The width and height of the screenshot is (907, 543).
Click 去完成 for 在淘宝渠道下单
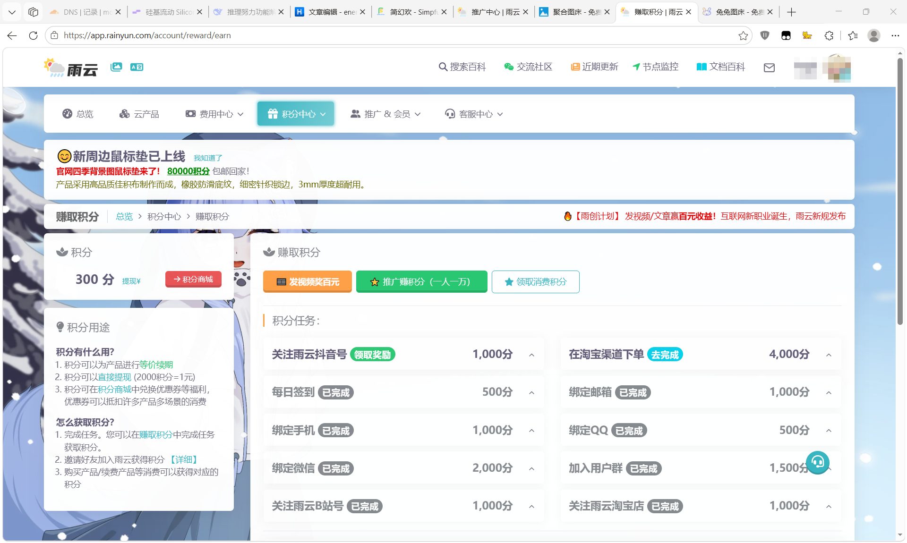pyautogui.click(x=665, y=355)
